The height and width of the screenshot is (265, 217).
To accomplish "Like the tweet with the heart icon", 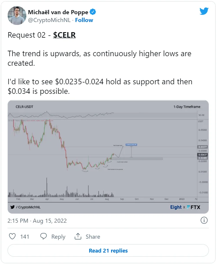I will 12,236.
